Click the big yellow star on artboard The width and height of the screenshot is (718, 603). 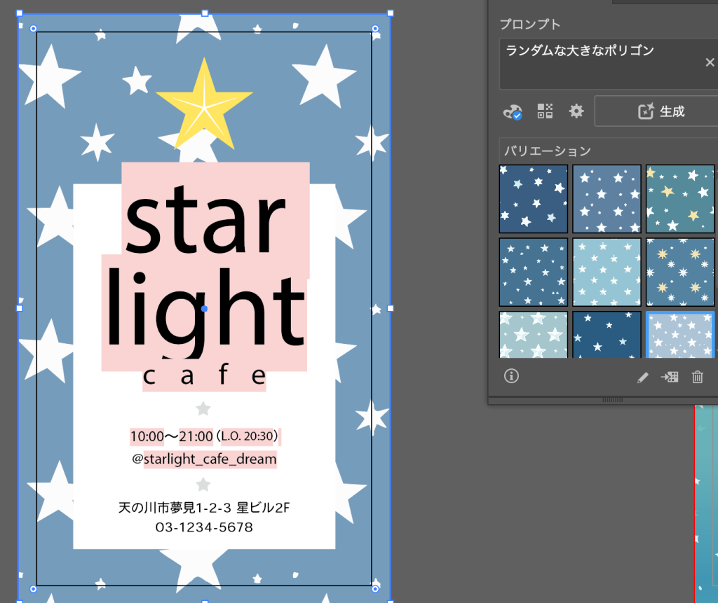point(203,105)
